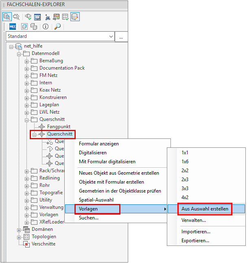Select the Verschnitte tree item
This screenshot has width=247, height=263.
44,244
